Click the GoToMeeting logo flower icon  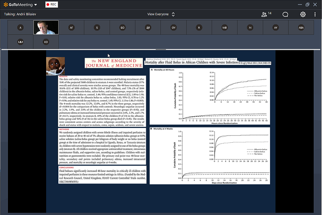(x=6, y=5)
